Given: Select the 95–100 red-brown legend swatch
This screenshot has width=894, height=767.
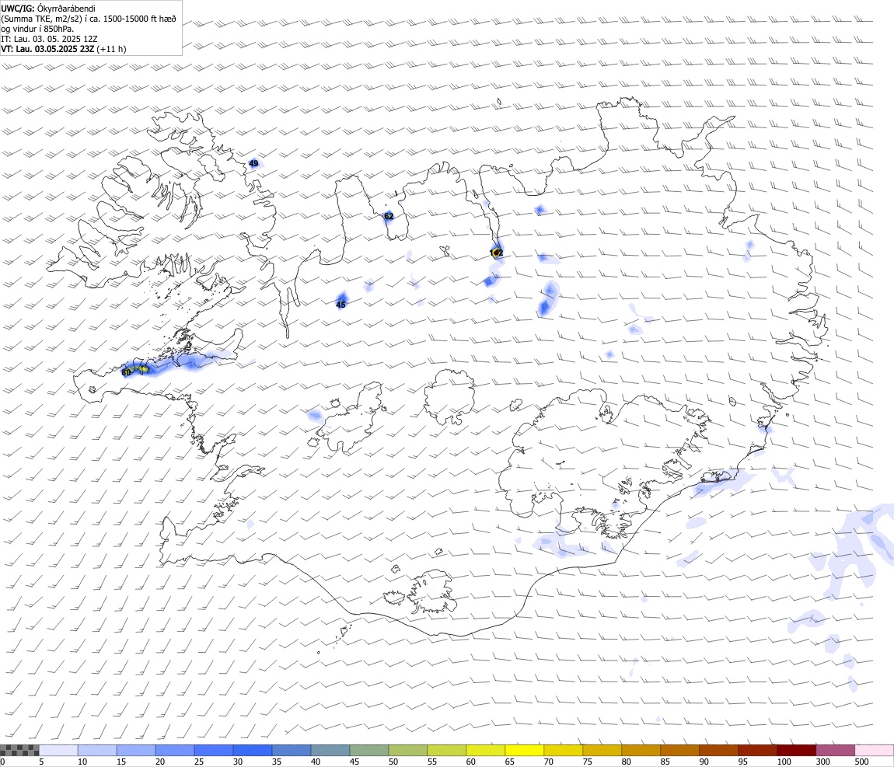Looking at the screenshot, I should pyautogui.click(x=757, y=751).
